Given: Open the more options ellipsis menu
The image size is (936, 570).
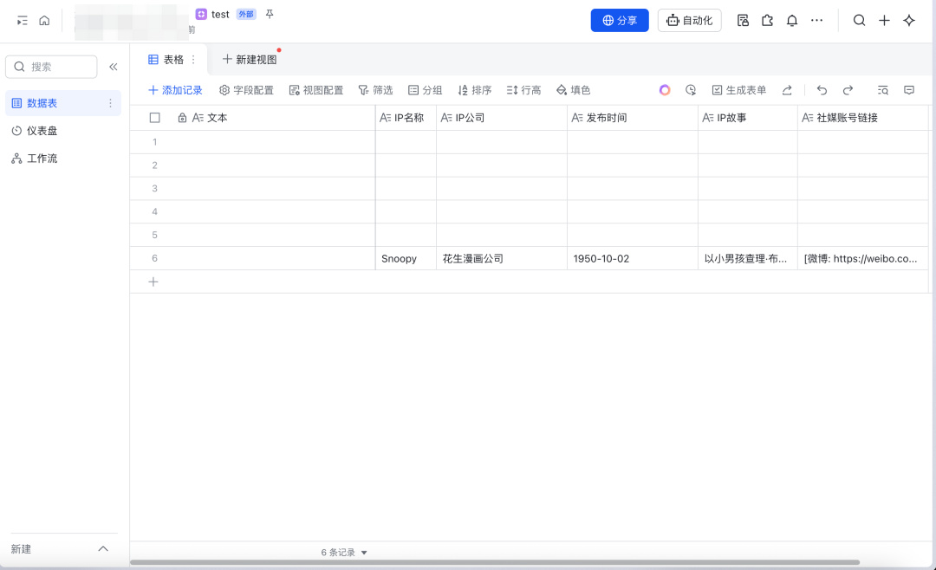Looking at the screenshot, I should (816, 20).
